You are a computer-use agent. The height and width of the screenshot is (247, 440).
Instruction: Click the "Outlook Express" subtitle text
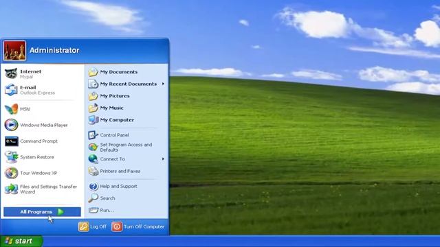(x=37, y=93)
